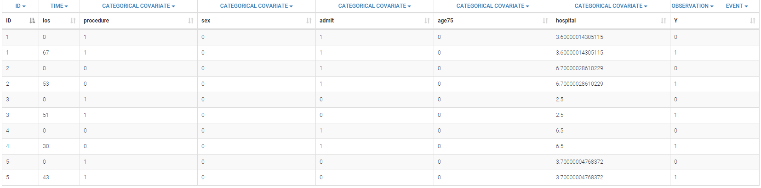This screenshot has width=761, height=188.
Task: Open the OBSERVATION type dropdown
Action: [x=692, y=6]
